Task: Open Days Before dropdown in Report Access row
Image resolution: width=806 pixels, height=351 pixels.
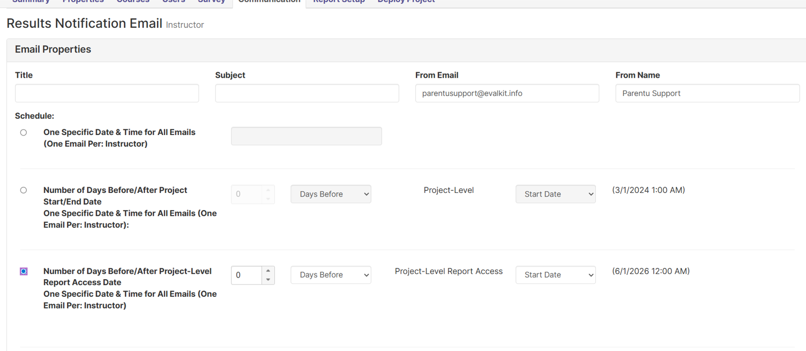Action: (331, 275)
